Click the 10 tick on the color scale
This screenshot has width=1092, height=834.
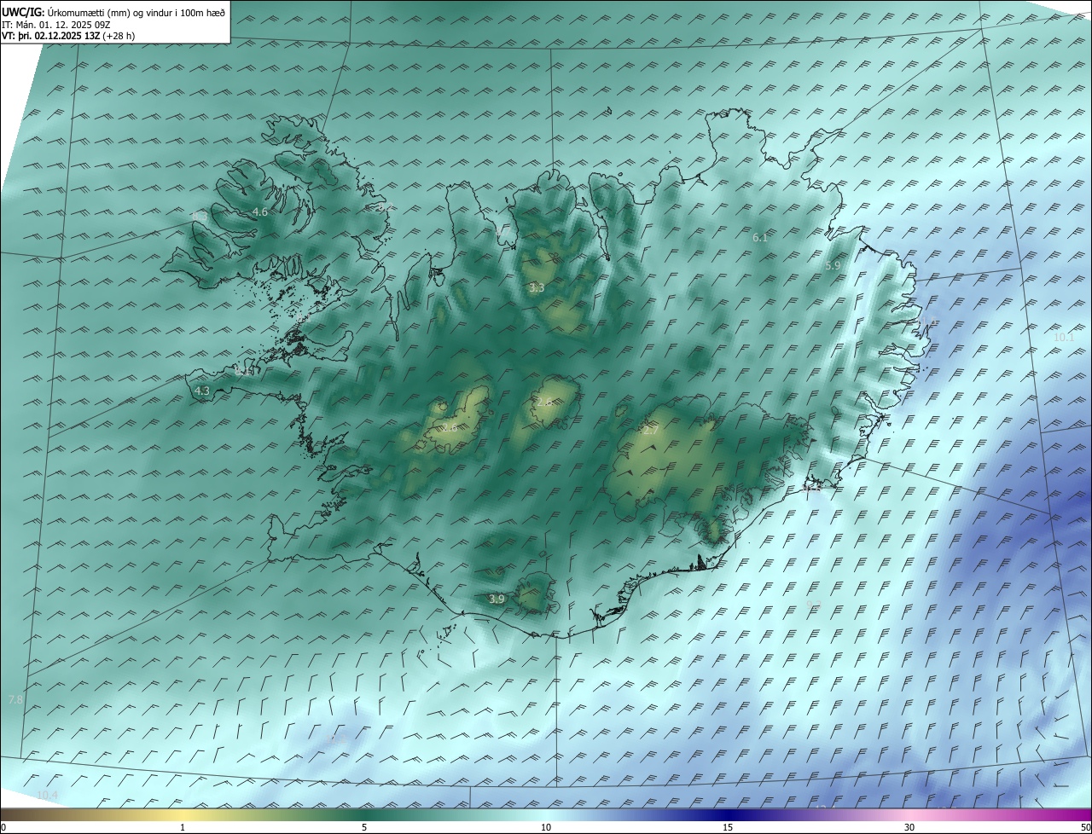point(546,828)
